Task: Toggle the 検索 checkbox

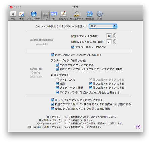Action: [57, 84]
